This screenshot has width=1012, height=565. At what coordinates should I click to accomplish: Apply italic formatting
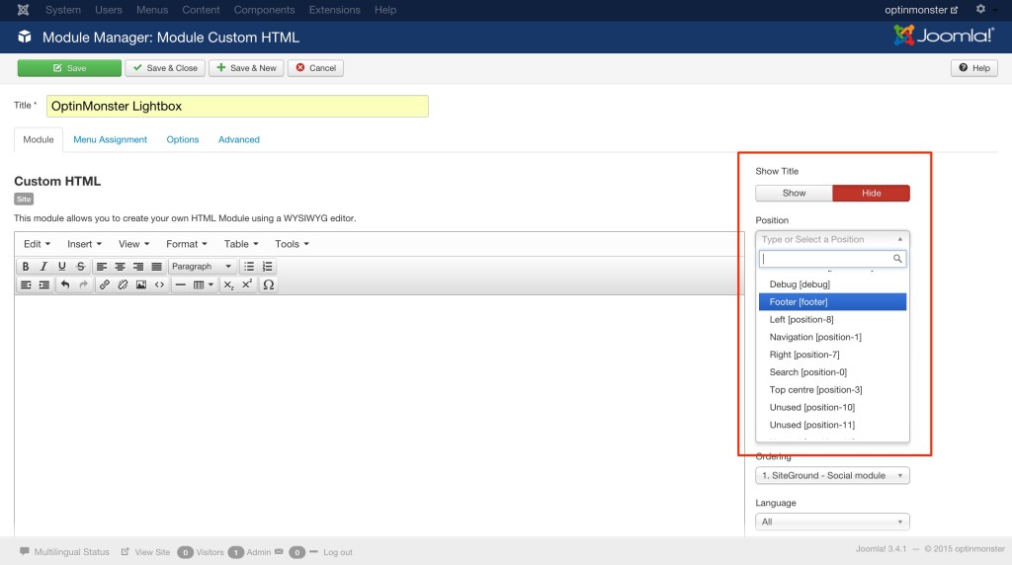(43, 267)
